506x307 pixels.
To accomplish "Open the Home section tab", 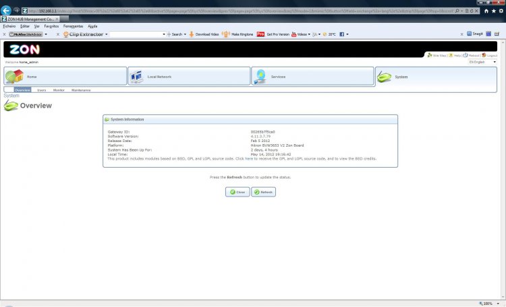I will click(x=65, y=76).
